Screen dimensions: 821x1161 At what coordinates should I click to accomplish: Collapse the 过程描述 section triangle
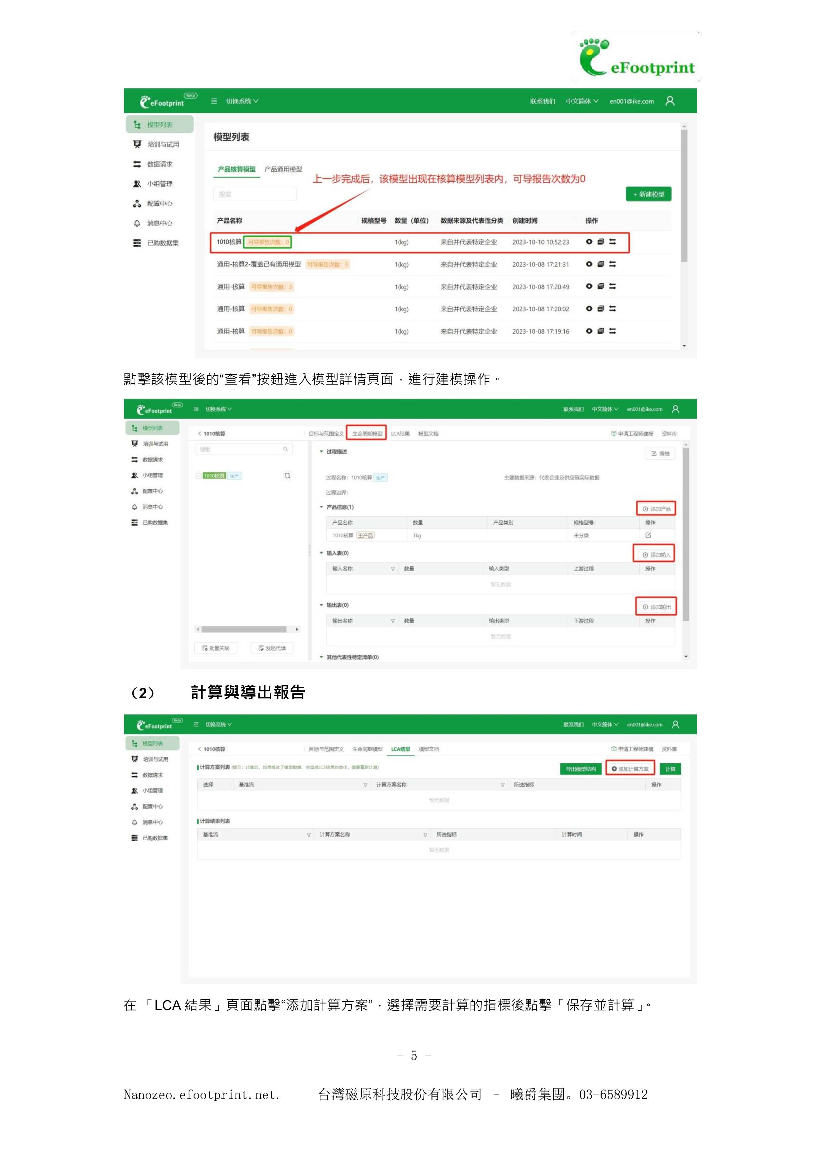click(x=321, y=451)
